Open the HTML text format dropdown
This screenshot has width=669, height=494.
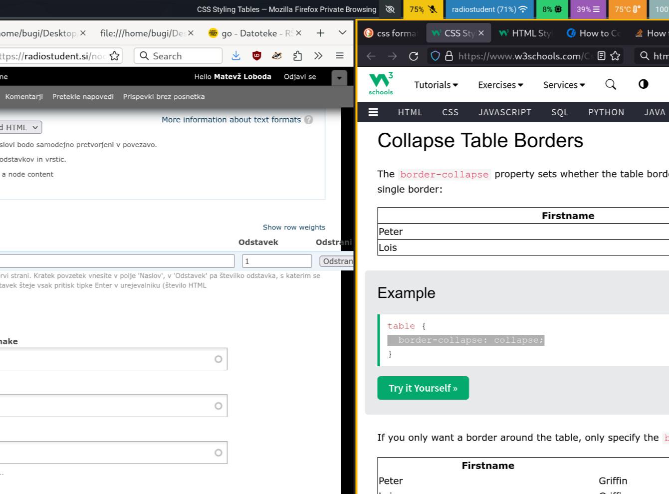(x=20, y=128)
